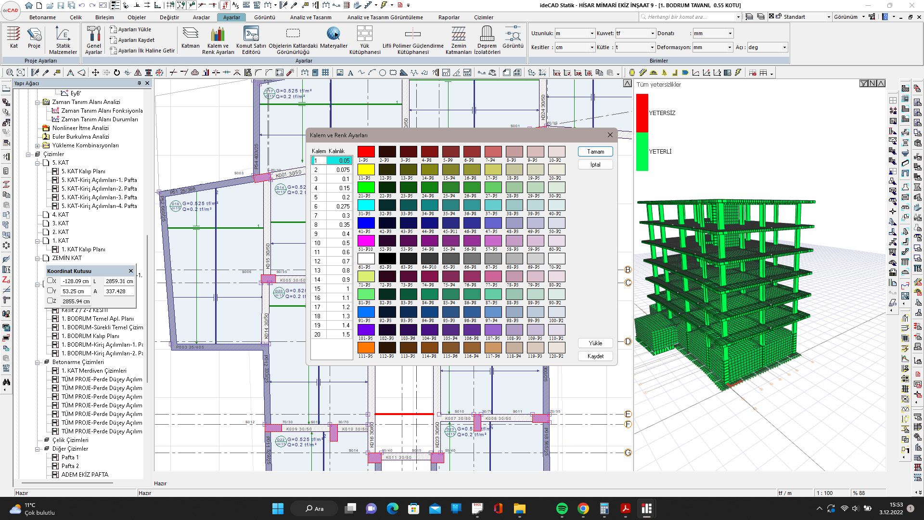Open Lifli Polimer Güçlendirme Kütüphanesi

click(413, 40)
